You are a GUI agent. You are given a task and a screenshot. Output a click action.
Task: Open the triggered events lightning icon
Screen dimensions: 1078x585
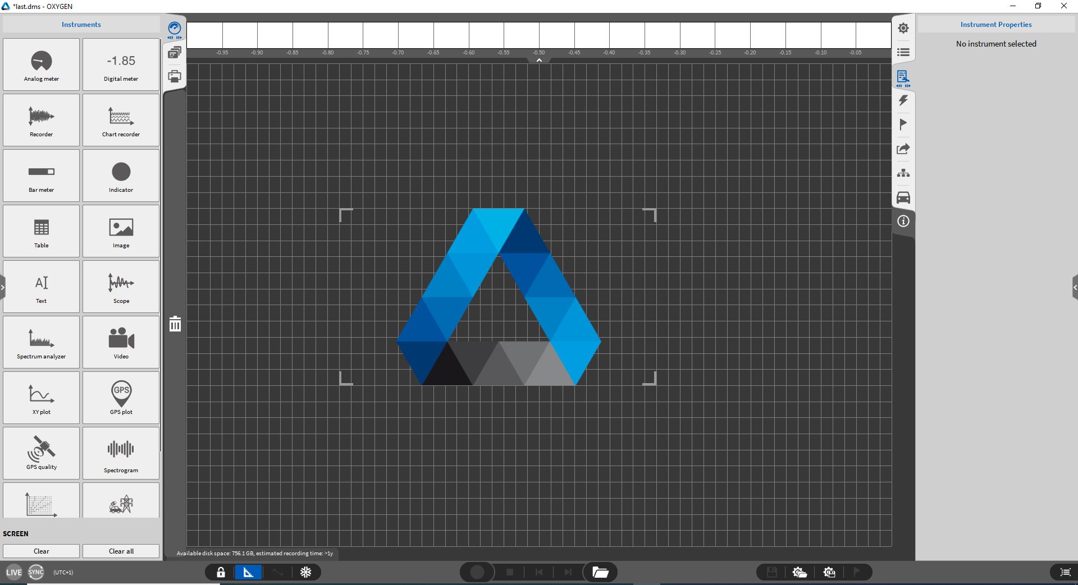click(x=903, y=100)
